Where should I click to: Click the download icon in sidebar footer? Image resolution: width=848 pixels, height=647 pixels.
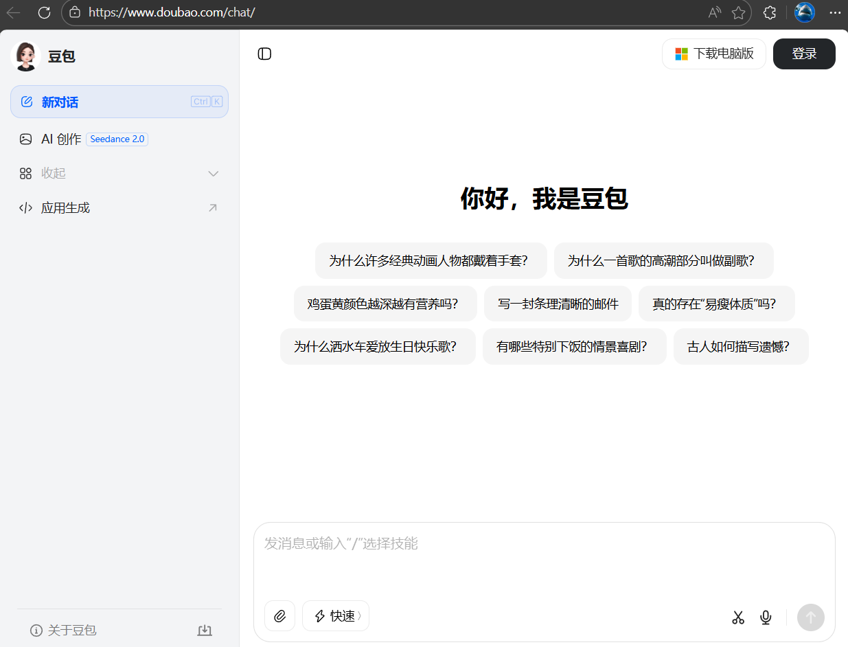coord(205,630)
